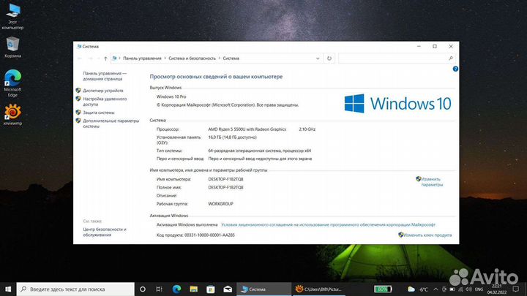Click the back navigation arrow
This screenshot has width=527, height=296.
[x=80, y=58]
